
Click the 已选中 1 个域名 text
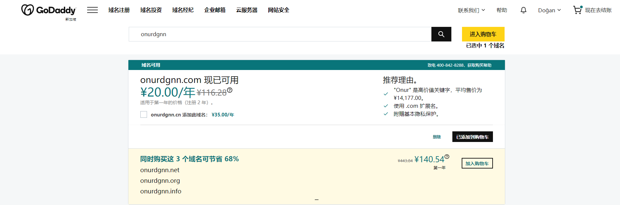pos(485,46)
